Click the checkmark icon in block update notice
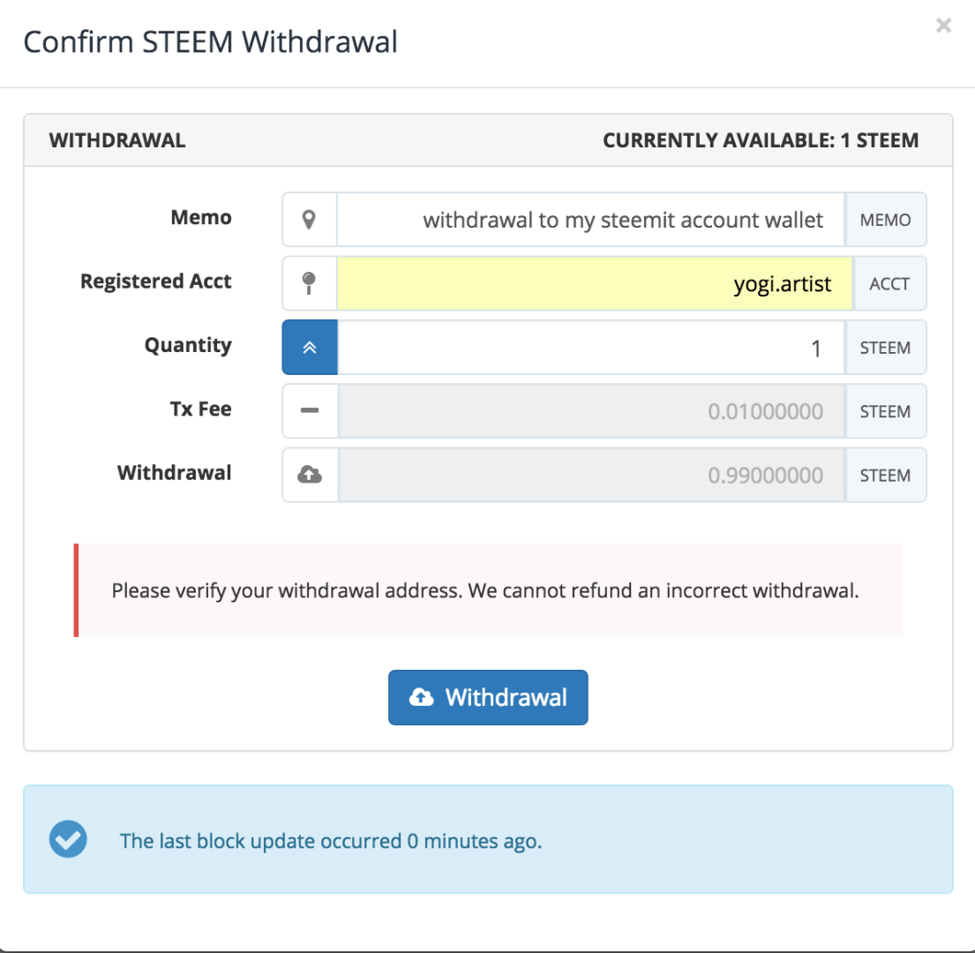The width and height of the screenshot is (975, 953). (x=68, y=840)
